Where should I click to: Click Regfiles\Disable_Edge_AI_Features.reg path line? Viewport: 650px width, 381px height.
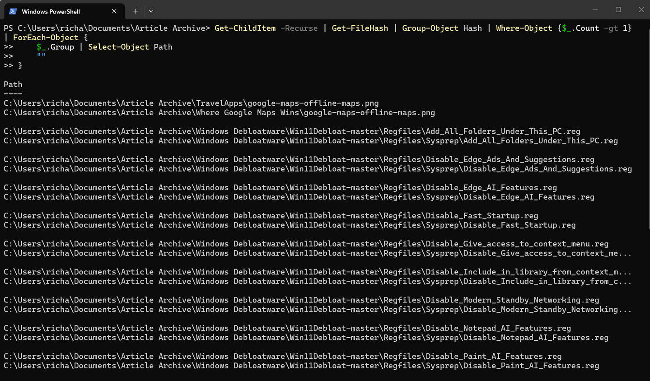click(x=280, y=187)
